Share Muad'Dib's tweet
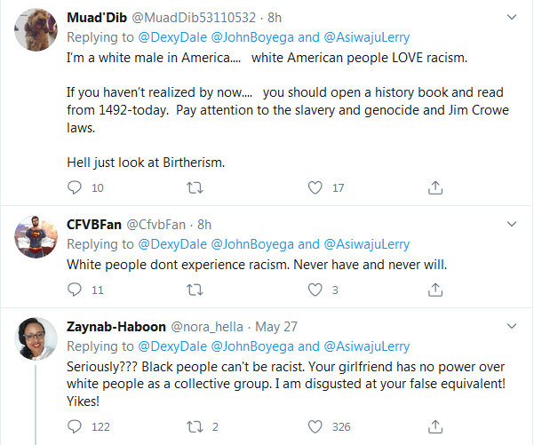The image size is (542, 445). tap(435, 187)
